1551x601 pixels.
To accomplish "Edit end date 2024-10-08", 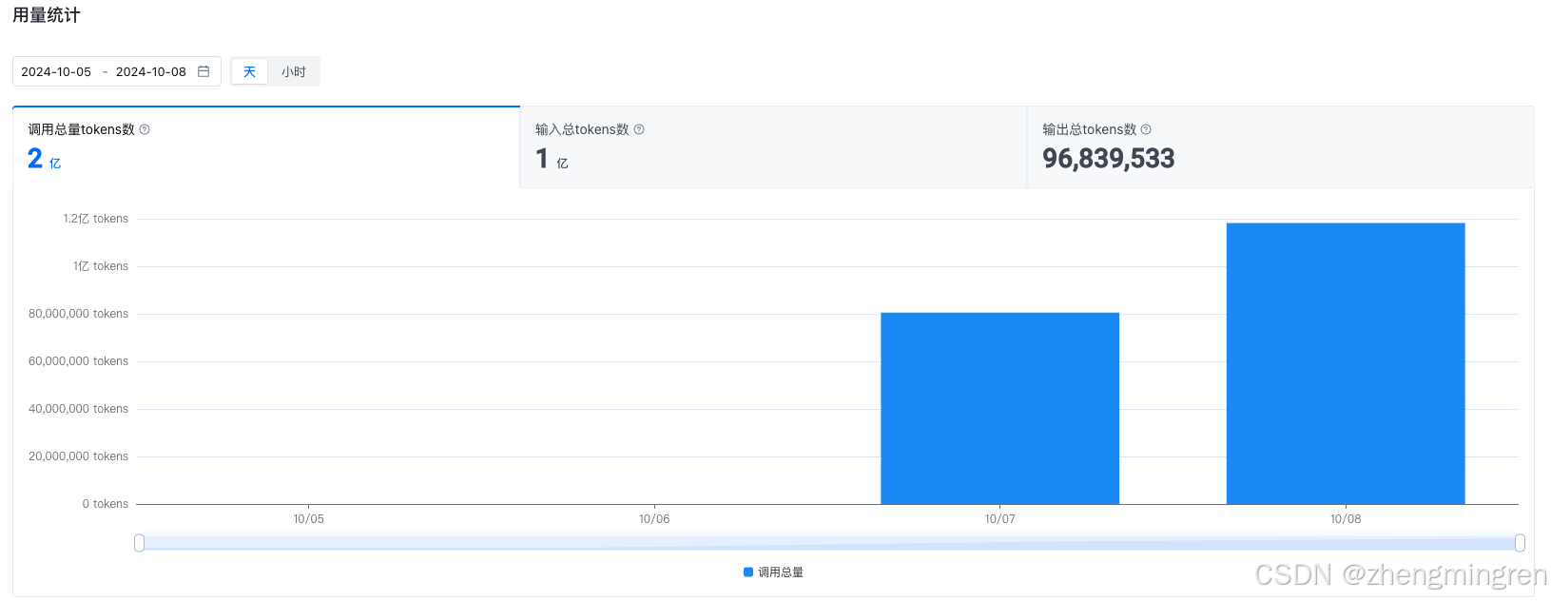I will (x=151, y=71).
